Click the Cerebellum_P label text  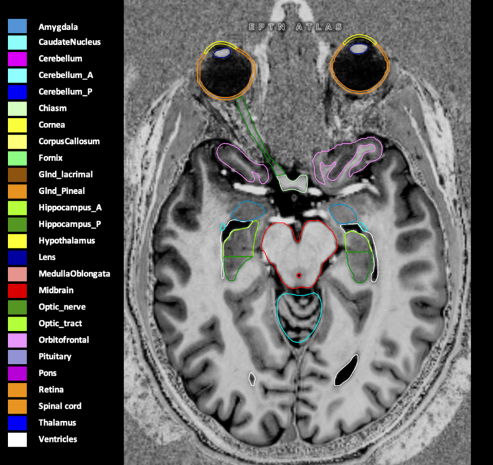coord(65,92)
